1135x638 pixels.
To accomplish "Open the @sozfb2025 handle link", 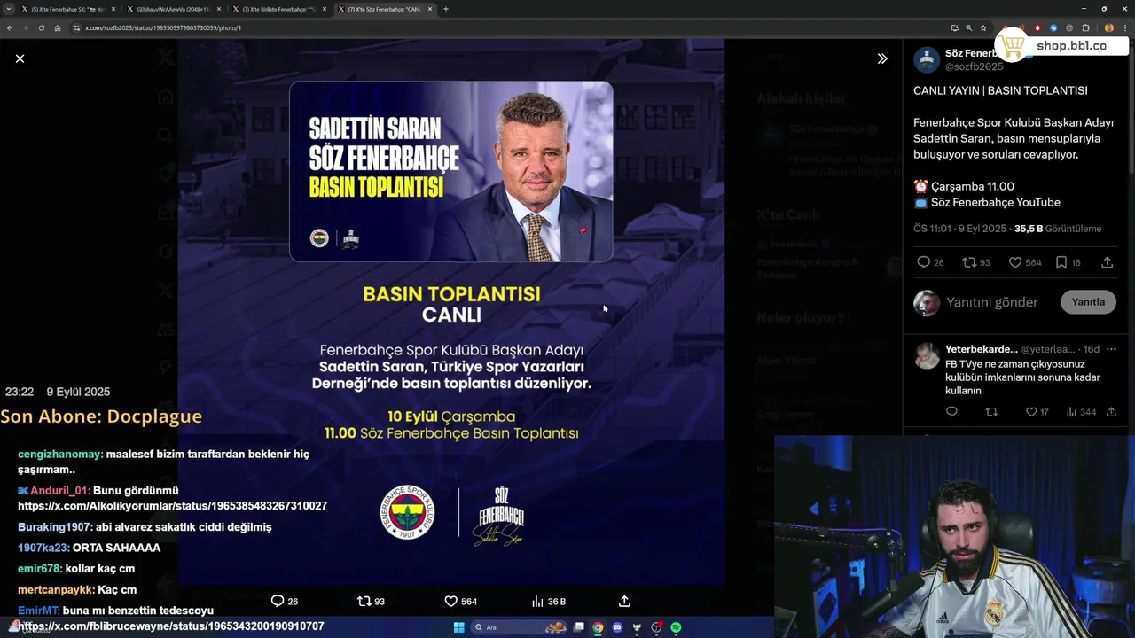I will (x=974, y=66).
